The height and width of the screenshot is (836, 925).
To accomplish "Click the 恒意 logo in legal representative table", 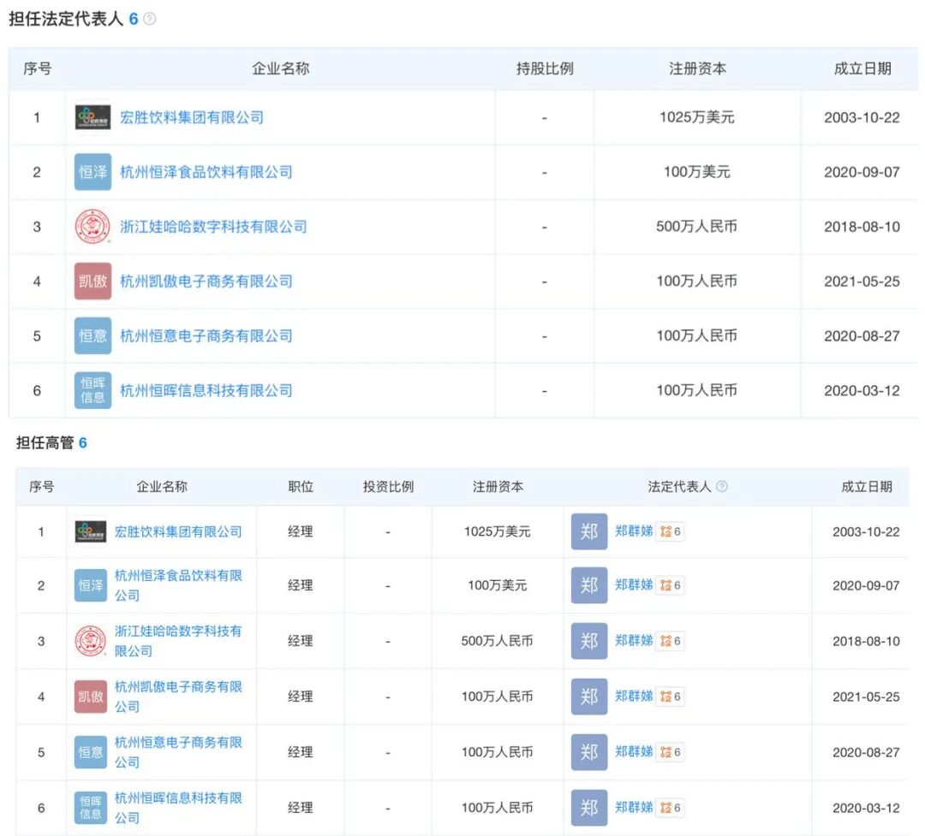I will [92, 335].
